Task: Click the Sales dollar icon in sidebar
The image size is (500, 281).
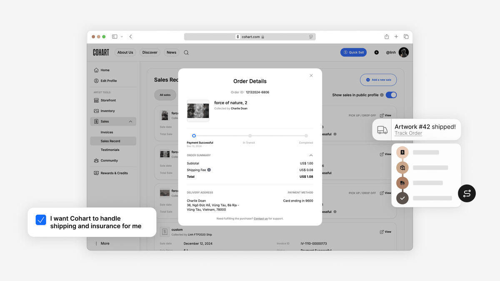Action: point(96,122)
